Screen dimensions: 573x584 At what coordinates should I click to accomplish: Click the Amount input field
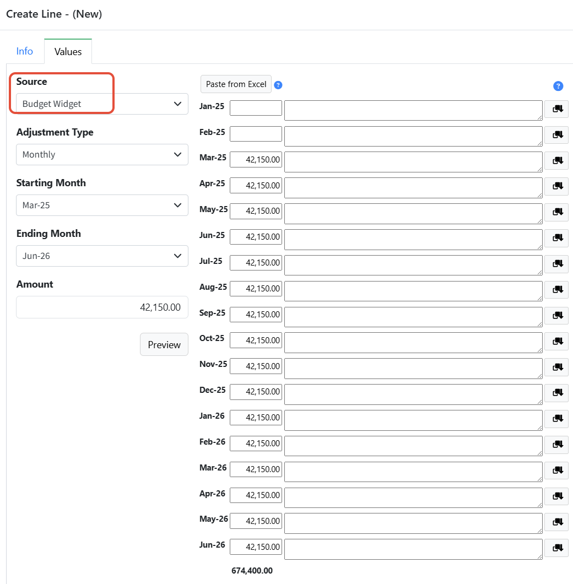(x=102, y=307)
